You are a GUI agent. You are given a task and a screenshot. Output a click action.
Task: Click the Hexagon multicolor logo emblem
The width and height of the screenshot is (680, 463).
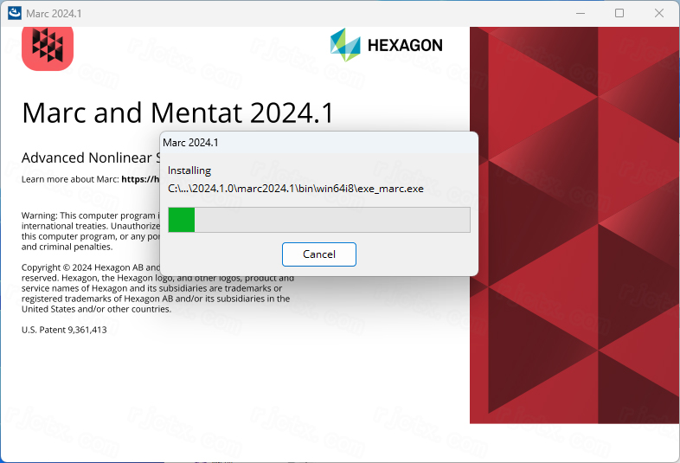(345, 45)
